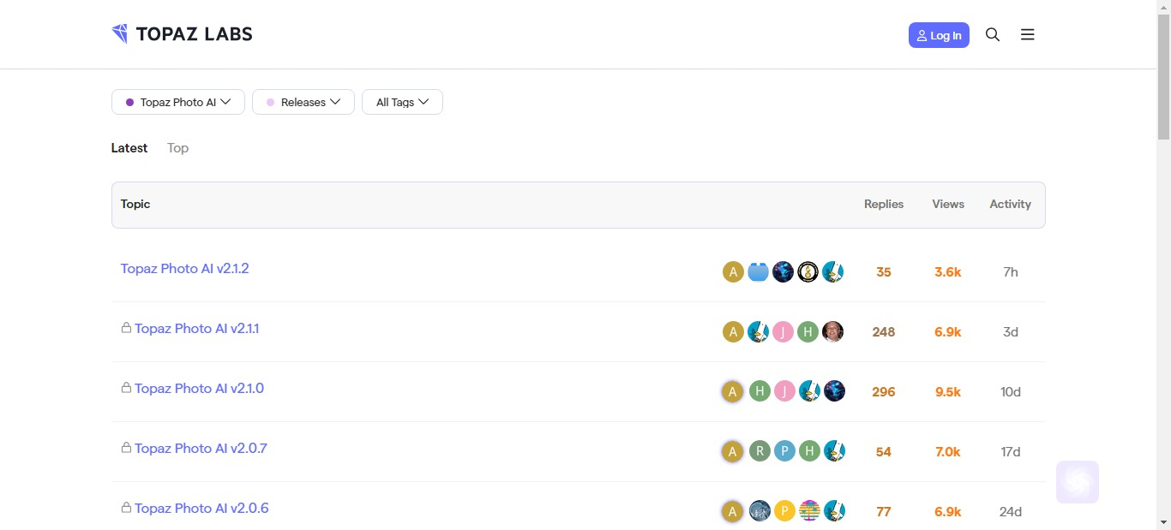Click the 24d activity time
Screen dimensions: 1171x530
click(x=1011, y=512)
